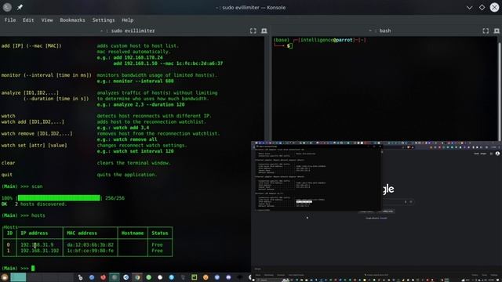Click the 'watch remove all' example text

[135, 139]
